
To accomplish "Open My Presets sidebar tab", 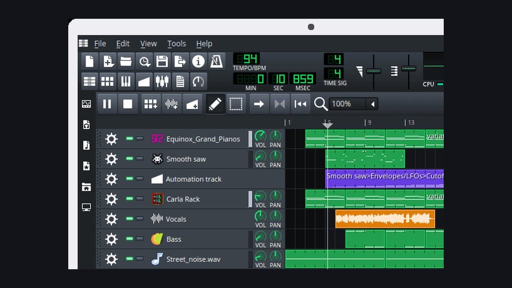I will click(x=86, y=166).
